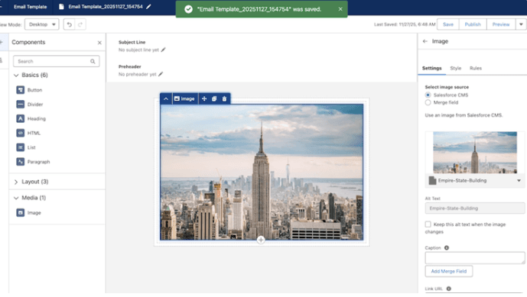Expand the Layout (3) section
Screen dimensions: 527x297
click(x=16, y=182)
